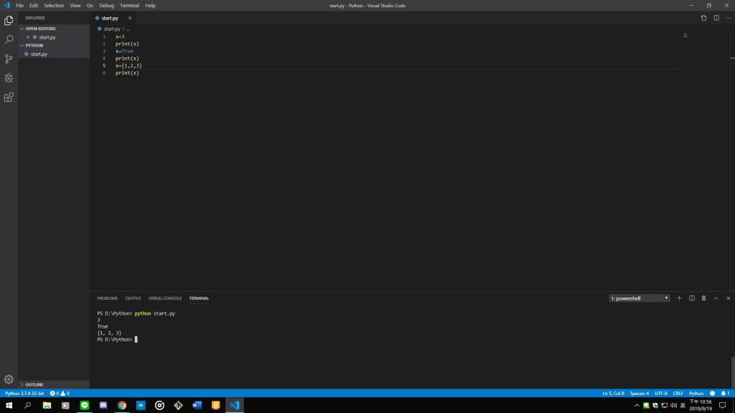
Task: Click Ln 5, Col 8 in status bar
Action: tap(613, 394)
